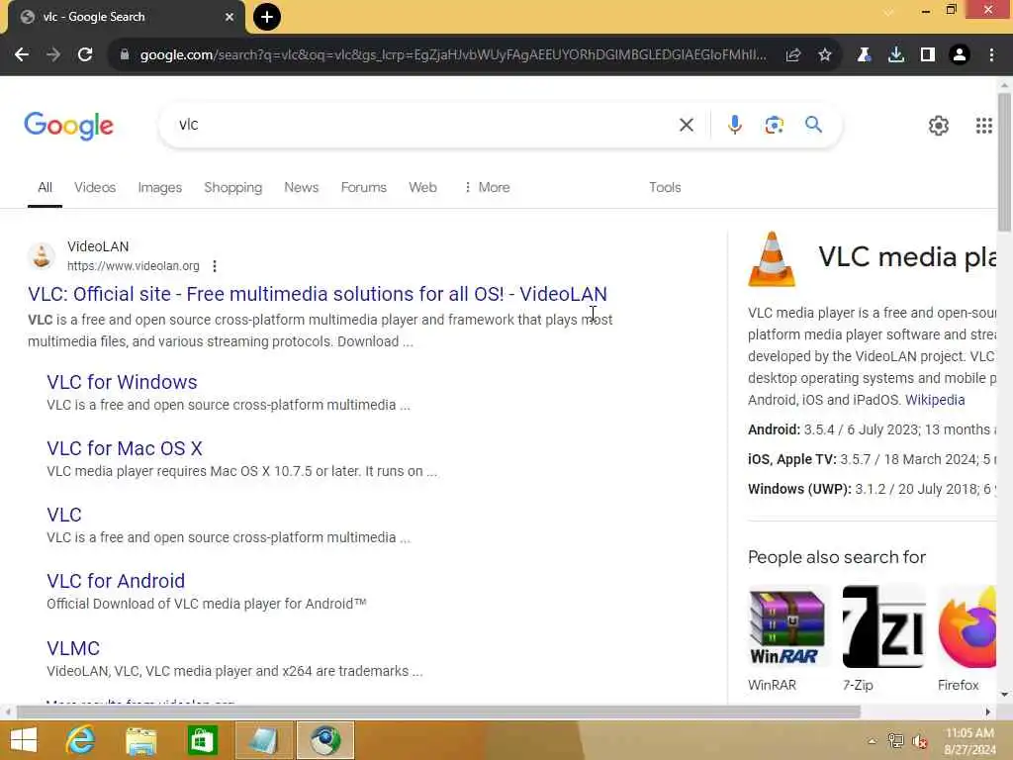
Task: Open Windows Store from the taskbar
Action: 202,740
